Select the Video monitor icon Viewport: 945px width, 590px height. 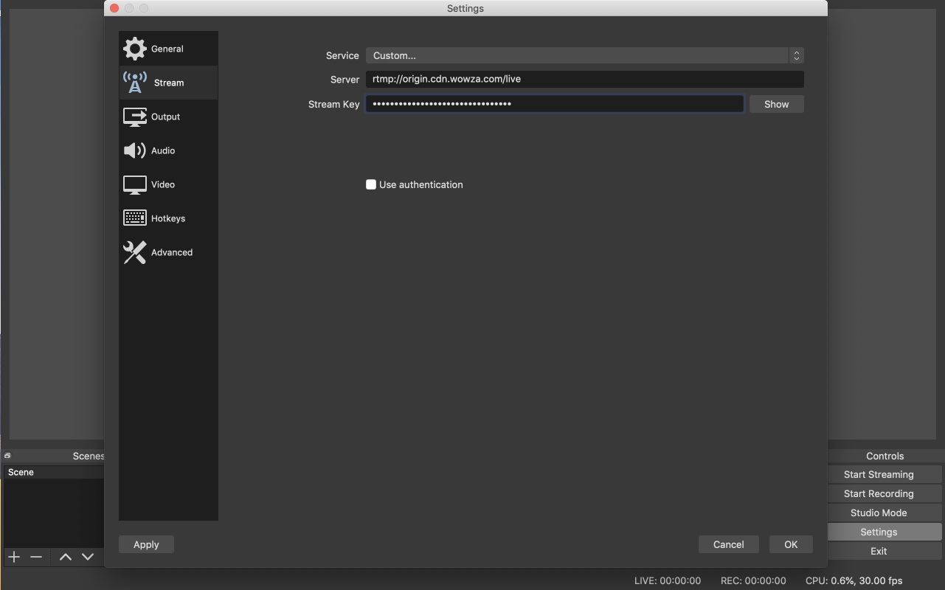click(134, 184)
